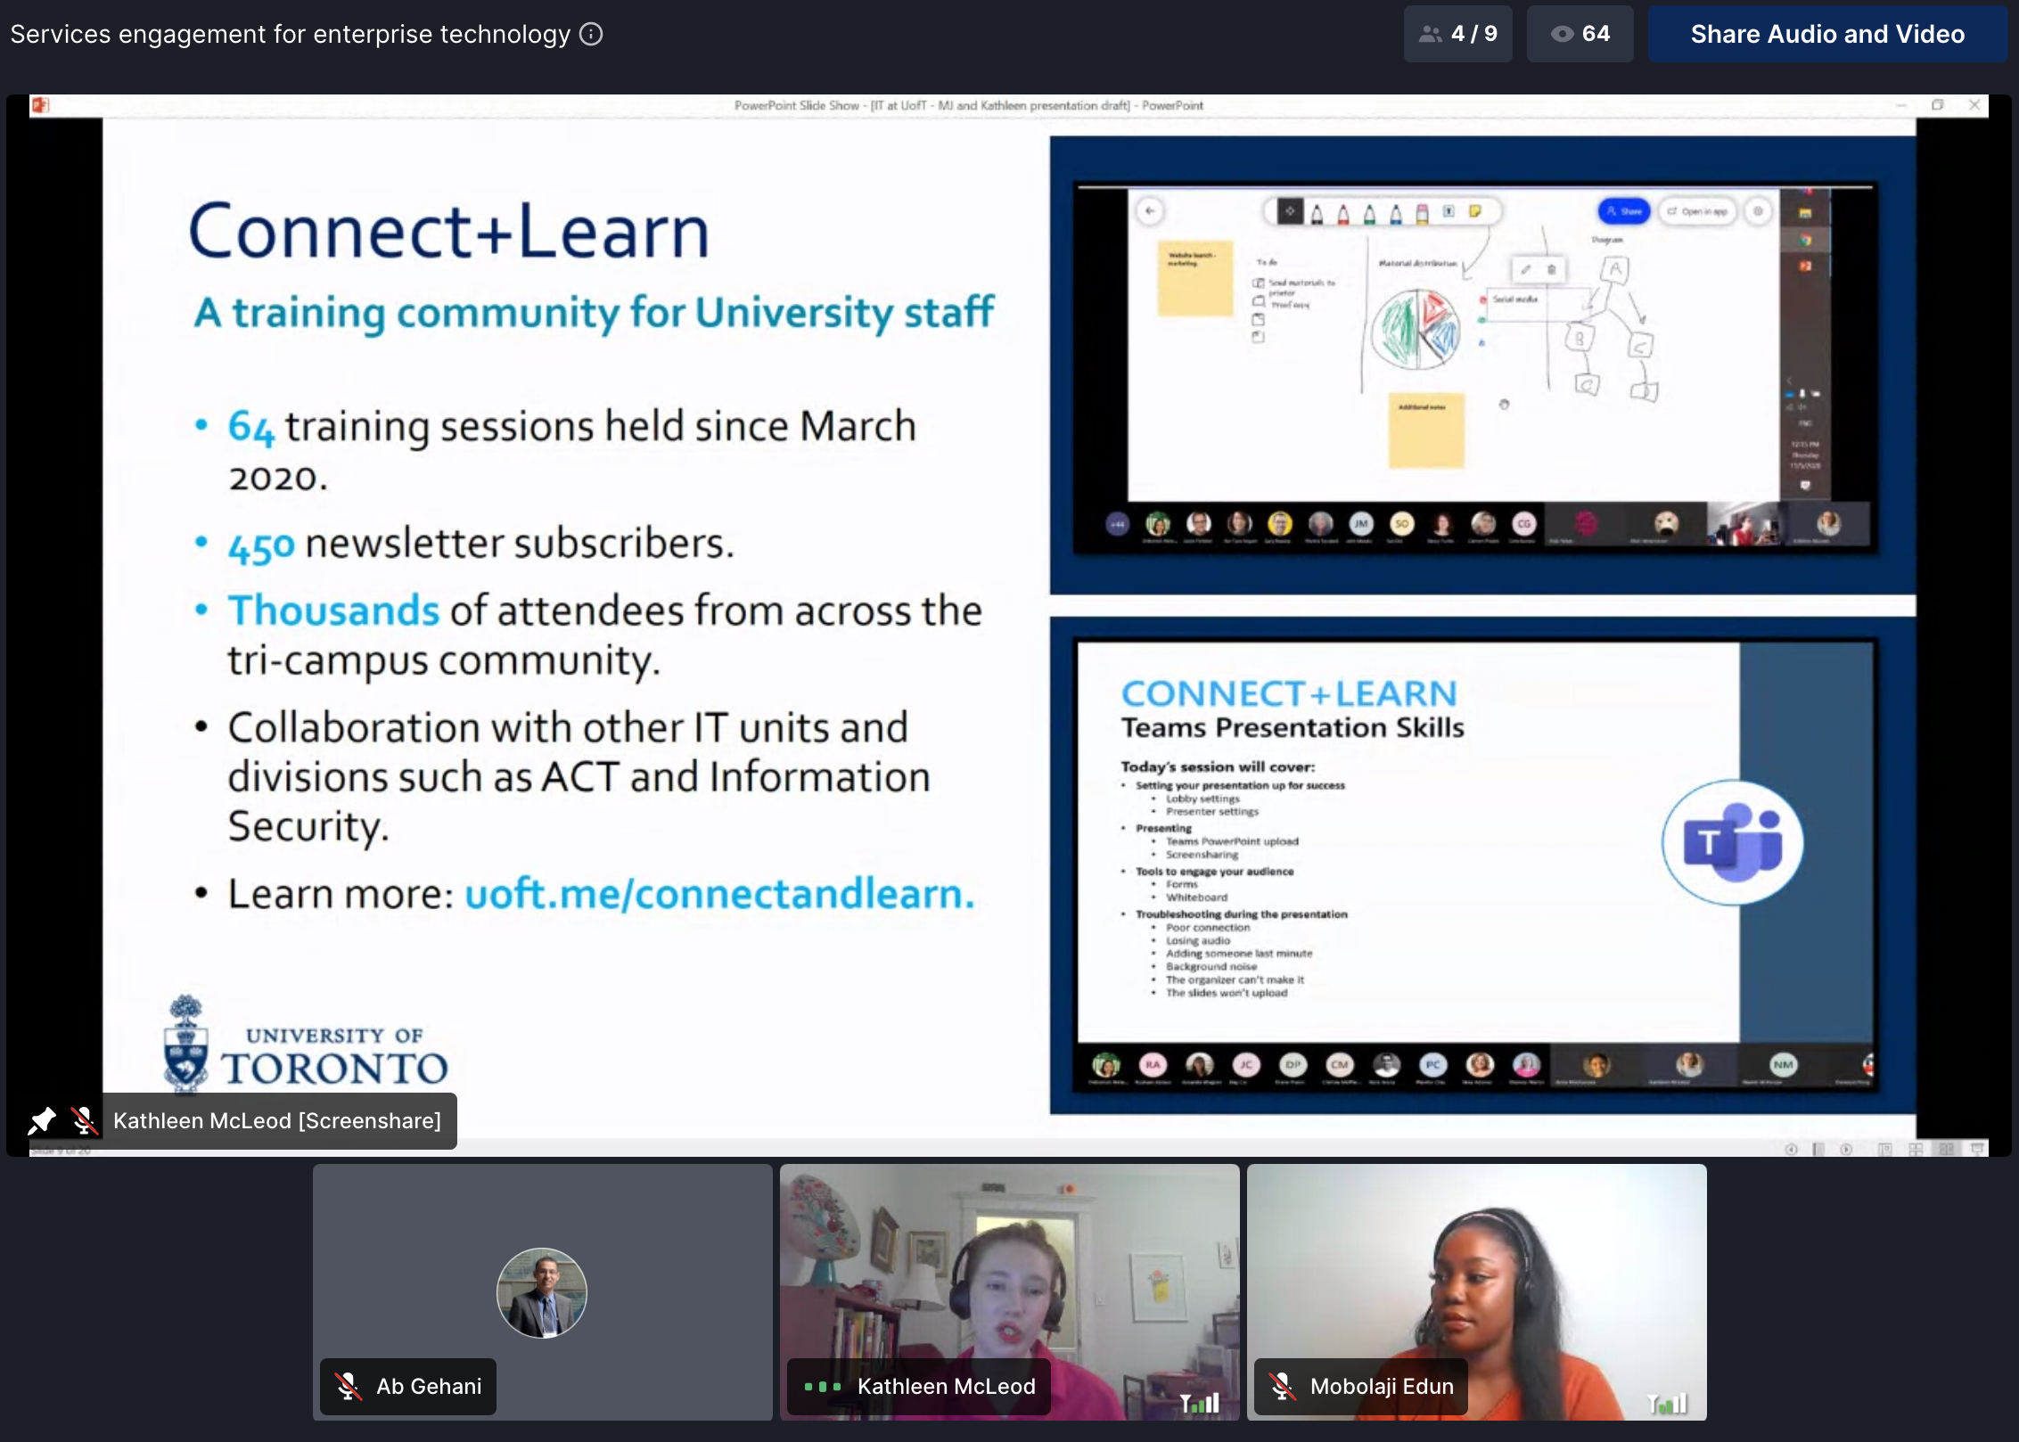Click Today's session will cover text
This screenshot has height=1442, width=2019.
click(x=1218, y=766)
